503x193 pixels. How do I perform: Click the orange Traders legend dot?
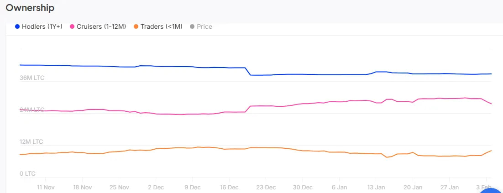coord(136,26)
